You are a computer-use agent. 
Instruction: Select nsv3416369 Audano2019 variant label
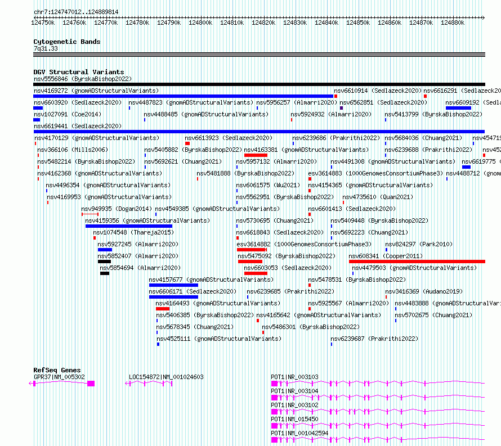click(x=424, y=291)
